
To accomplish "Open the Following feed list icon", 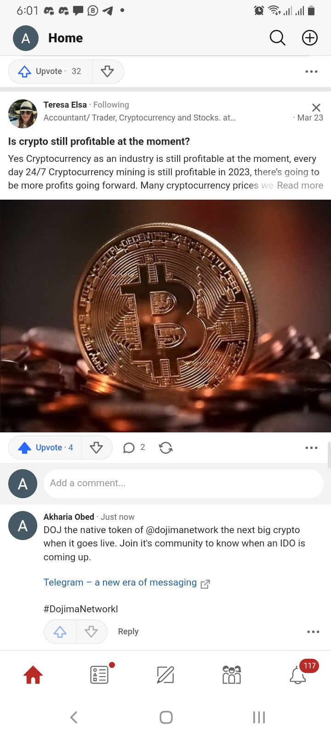I will tap(100, 674).
